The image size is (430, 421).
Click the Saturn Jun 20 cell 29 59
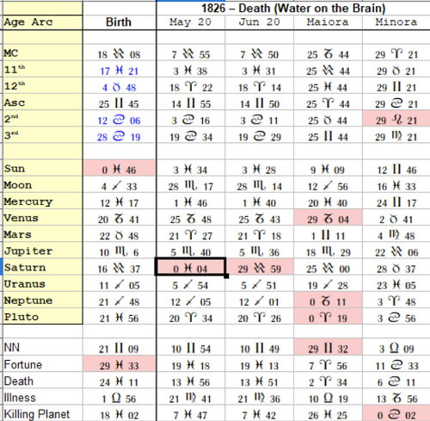pyautogui.click(x=260, y=267)
